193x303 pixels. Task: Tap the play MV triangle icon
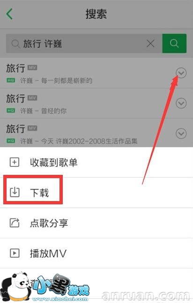(x=15, y=253)
